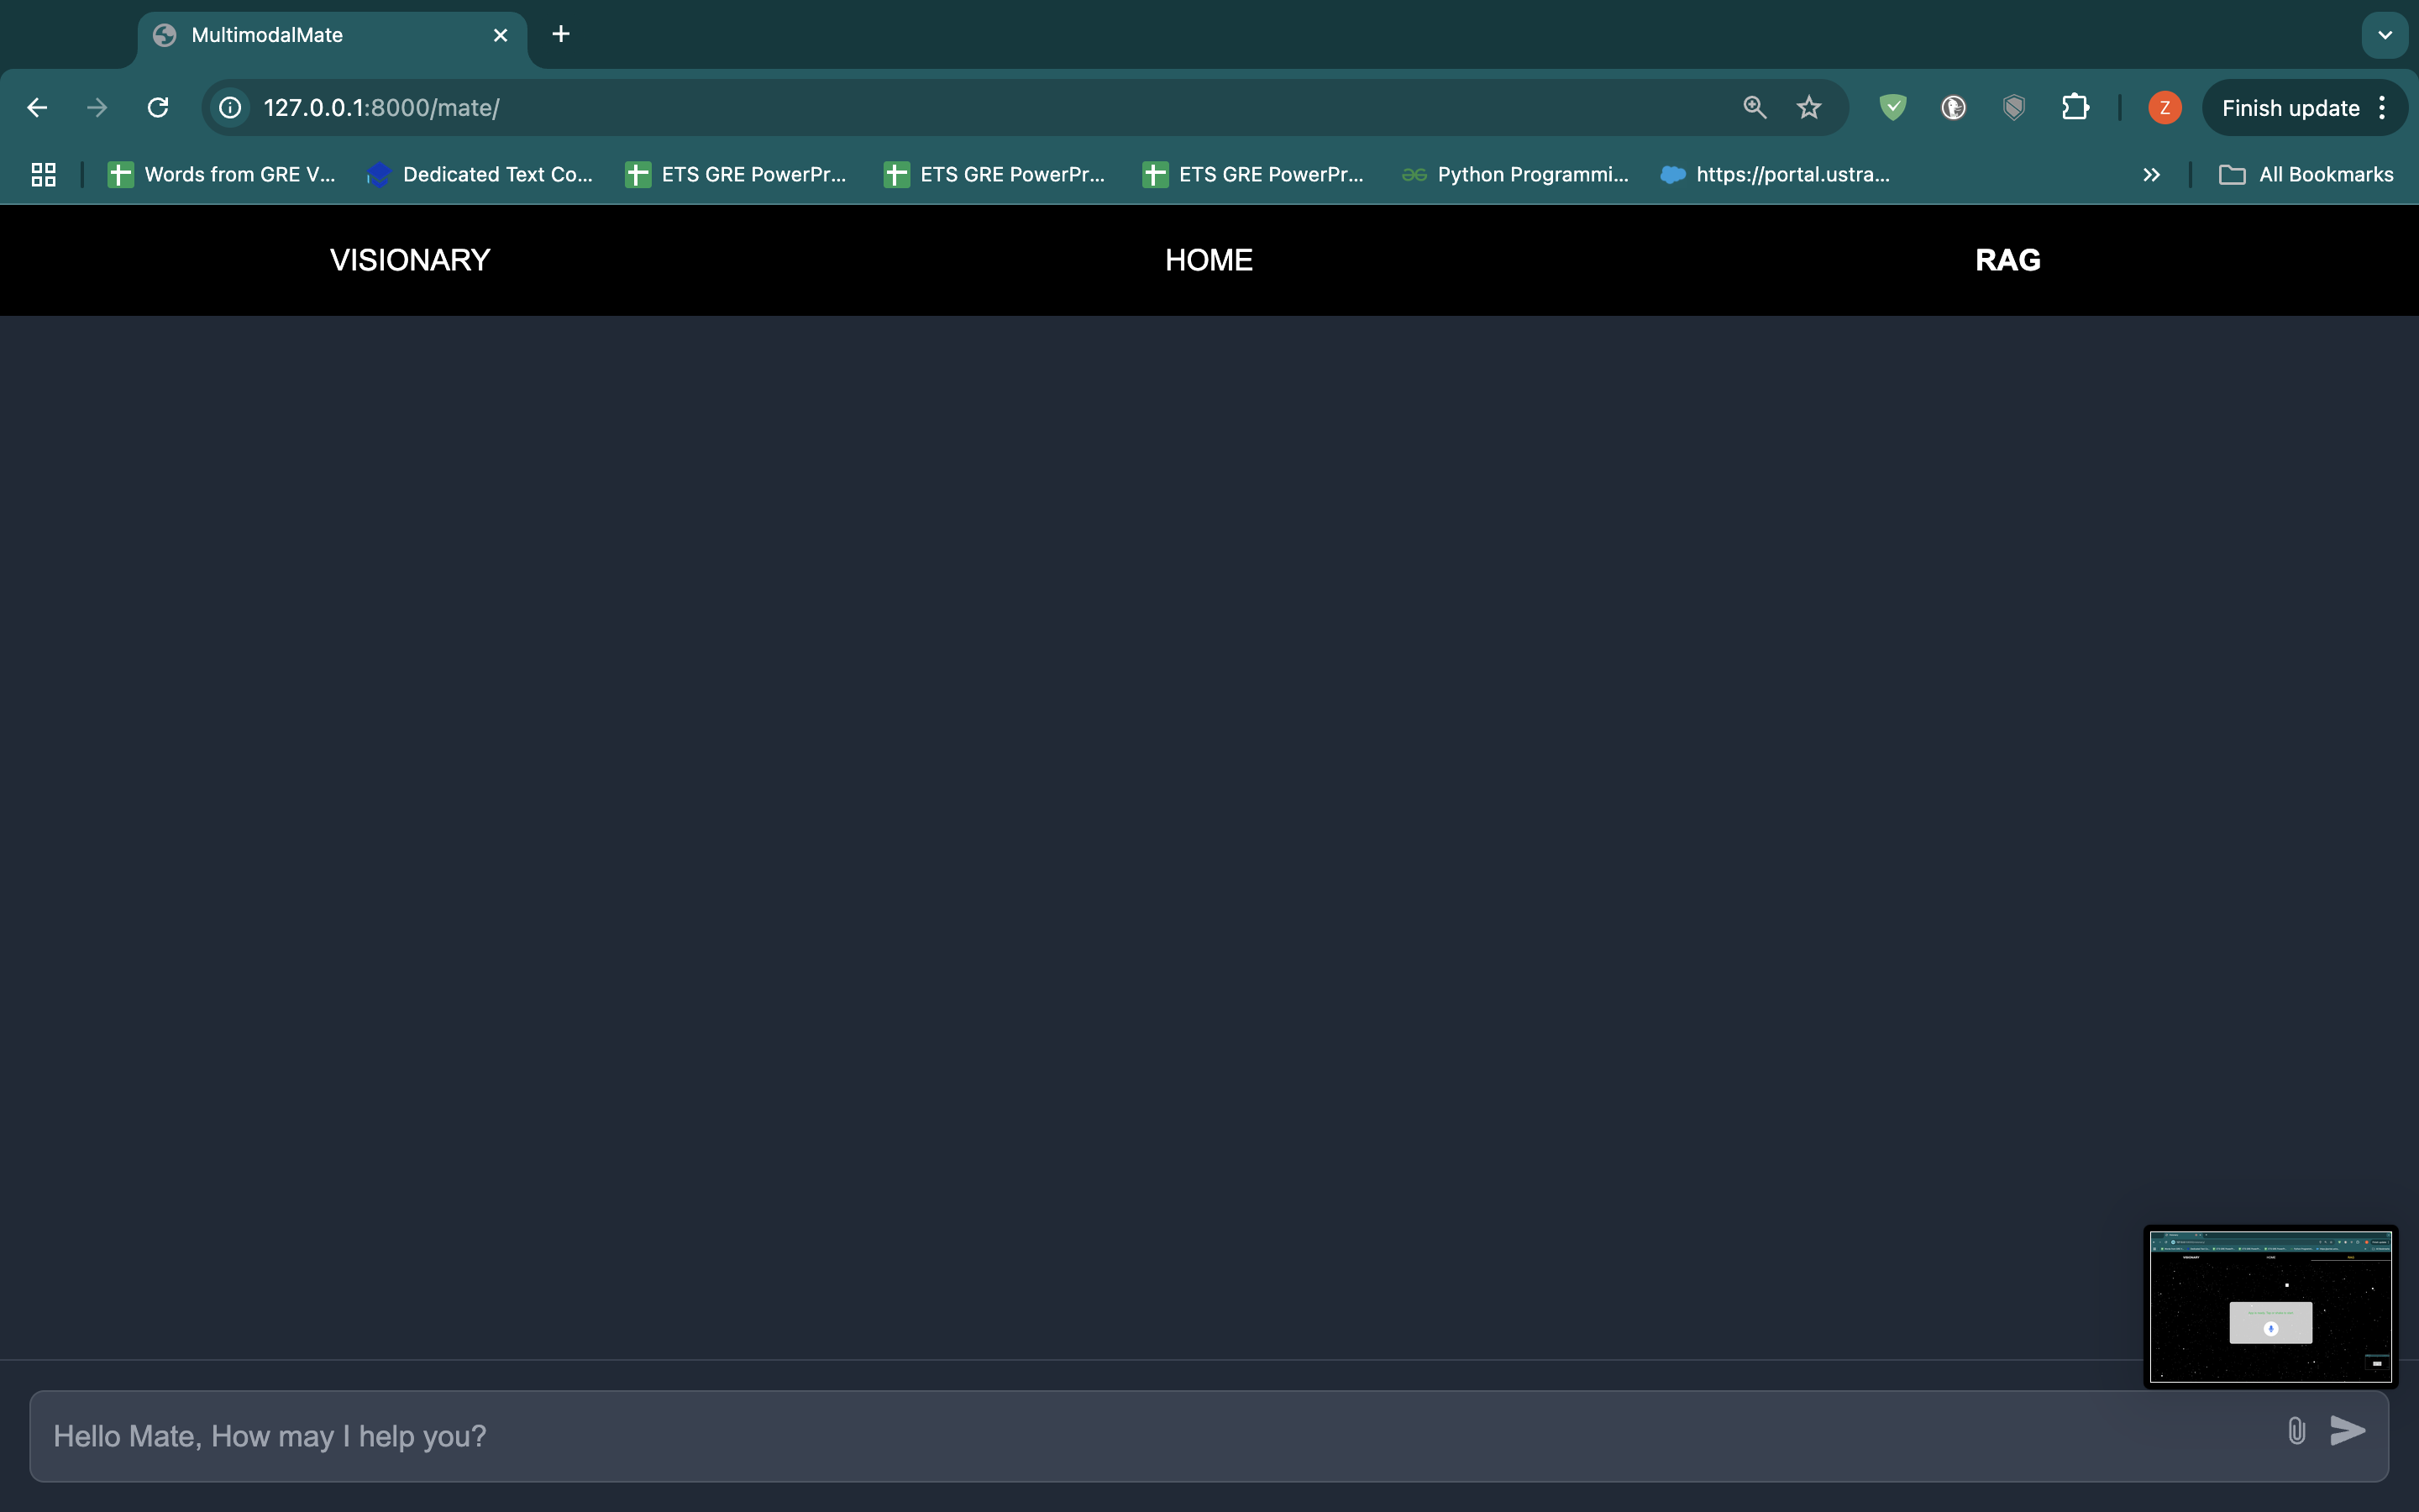Click the HOME navigation link
This screenshot has height=1512, width=2419.
tap(1209, 260)
